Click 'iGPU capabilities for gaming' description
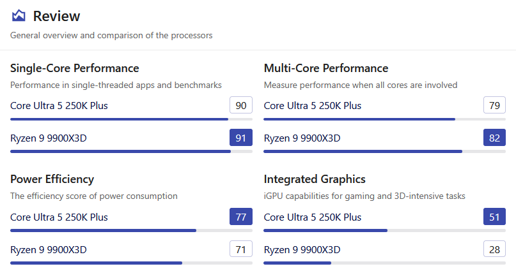This screenshot has height=278, width=516. click(x=364, y=196)
